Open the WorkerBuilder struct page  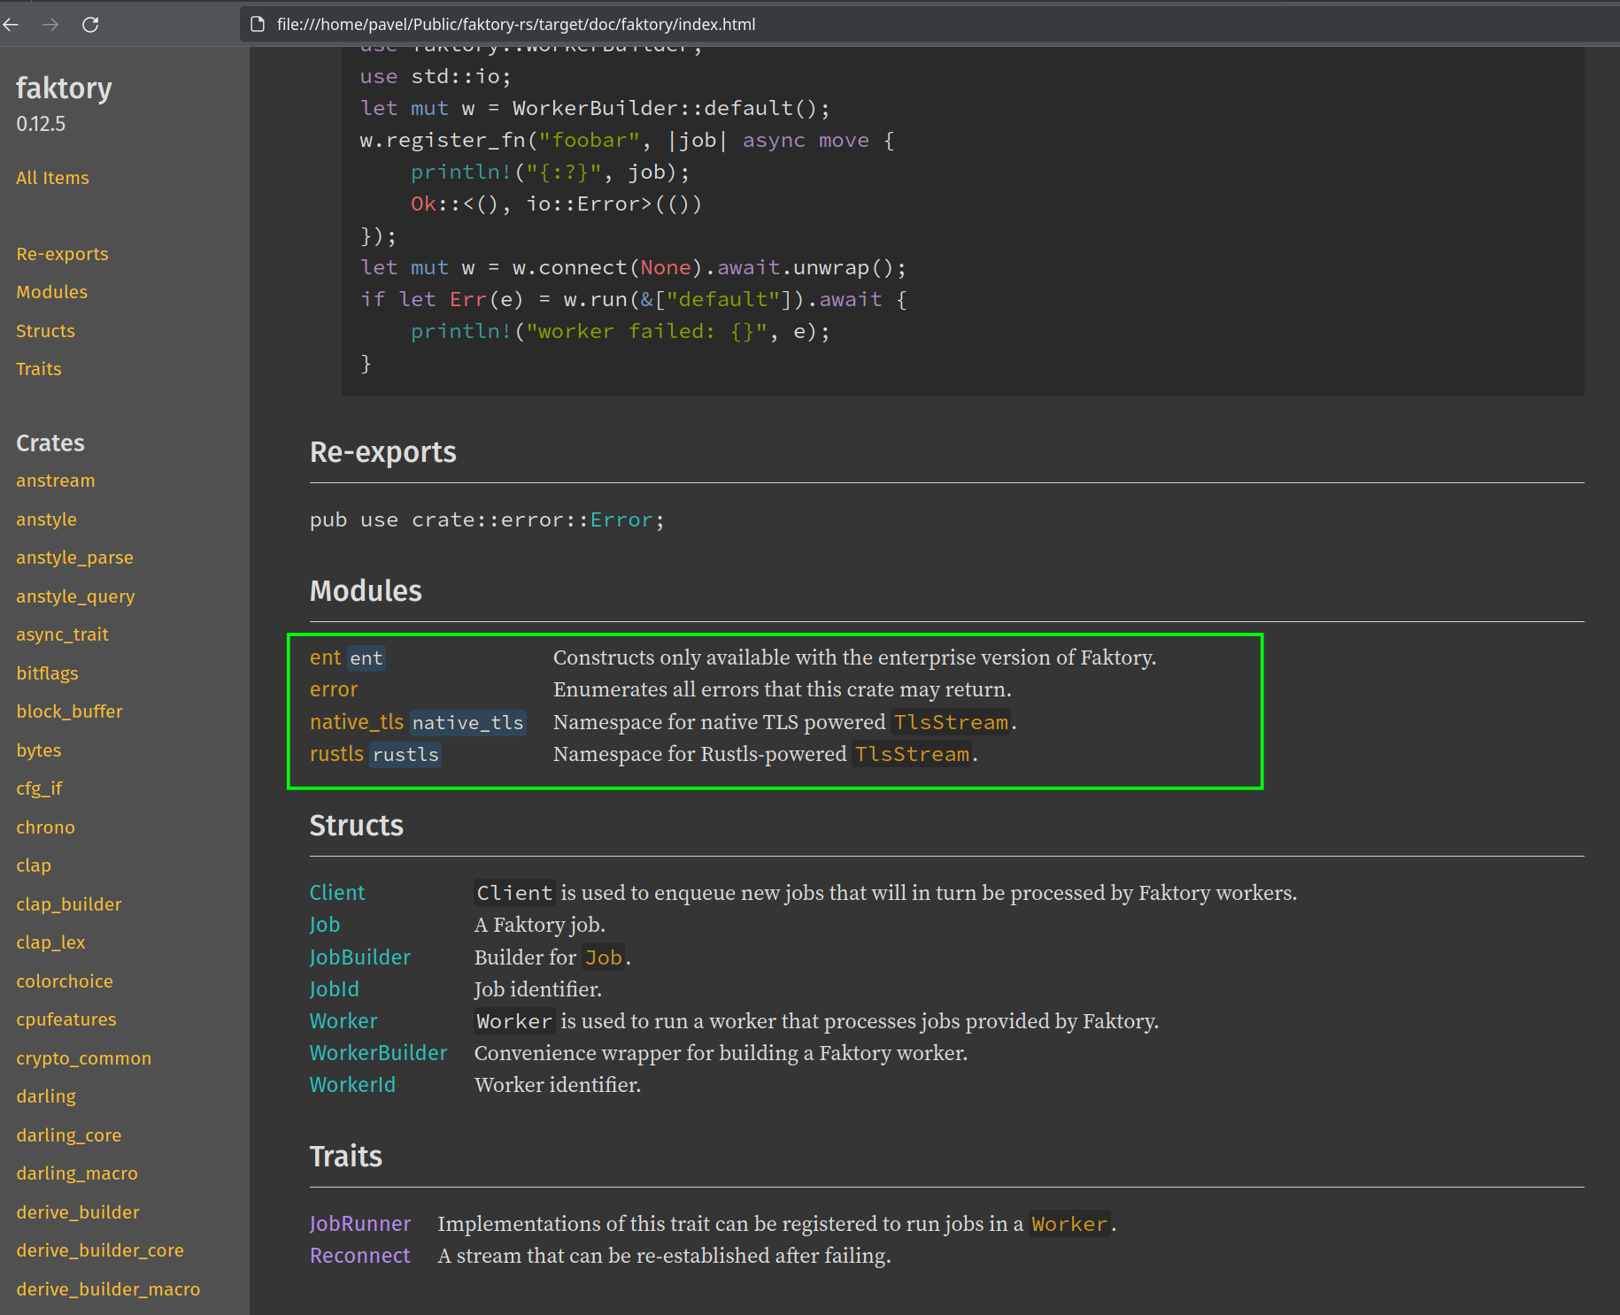point(378,1053)
